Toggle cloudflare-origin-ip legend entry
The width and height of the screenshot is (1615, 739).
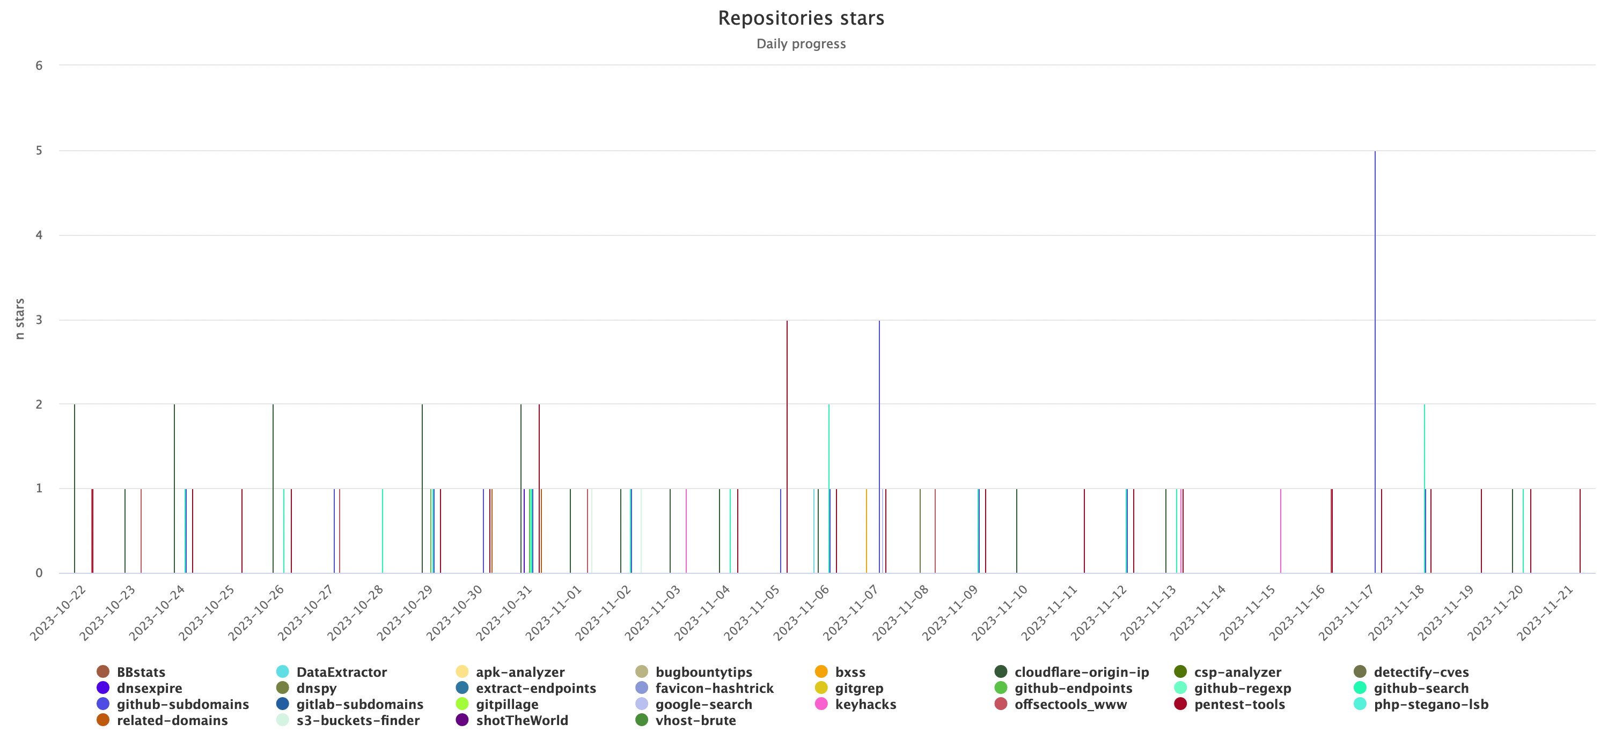tap(1082, 672)
